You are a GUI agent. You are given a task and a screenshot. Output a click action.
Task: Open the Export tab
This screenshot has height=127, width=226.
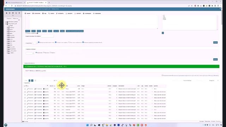point(69,13)
